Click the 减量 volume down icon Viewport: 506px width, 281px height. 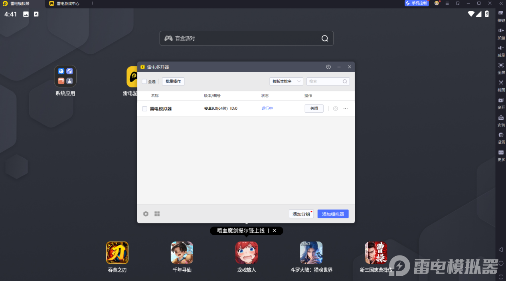point(501,48)
